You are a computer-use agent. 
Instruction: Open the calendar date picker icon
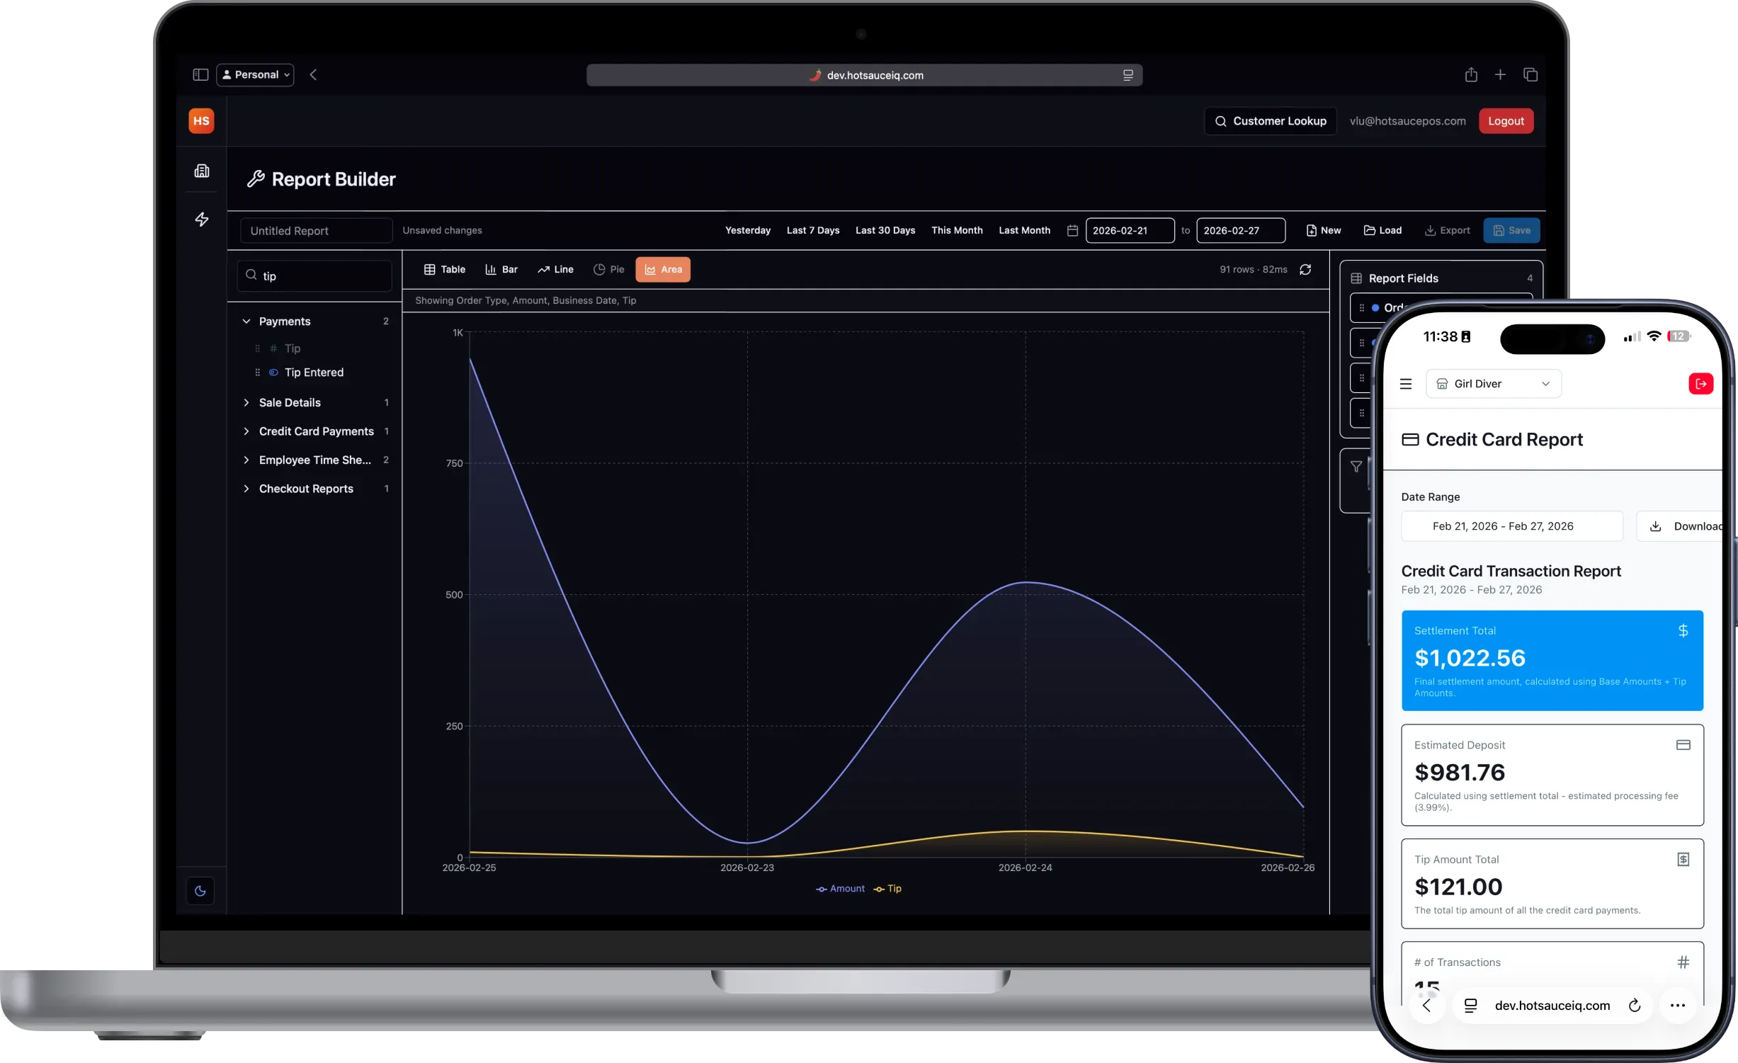coord(1072,231)
